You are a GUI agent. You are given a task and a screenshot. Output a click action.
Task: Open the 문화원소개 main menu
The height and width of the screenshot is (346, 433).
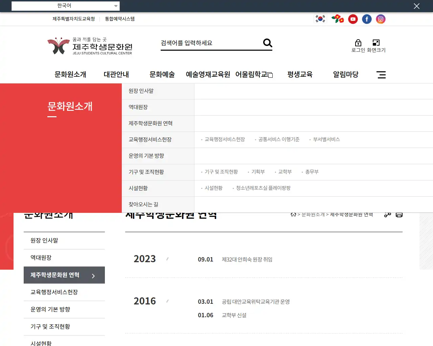pos(70,74)
